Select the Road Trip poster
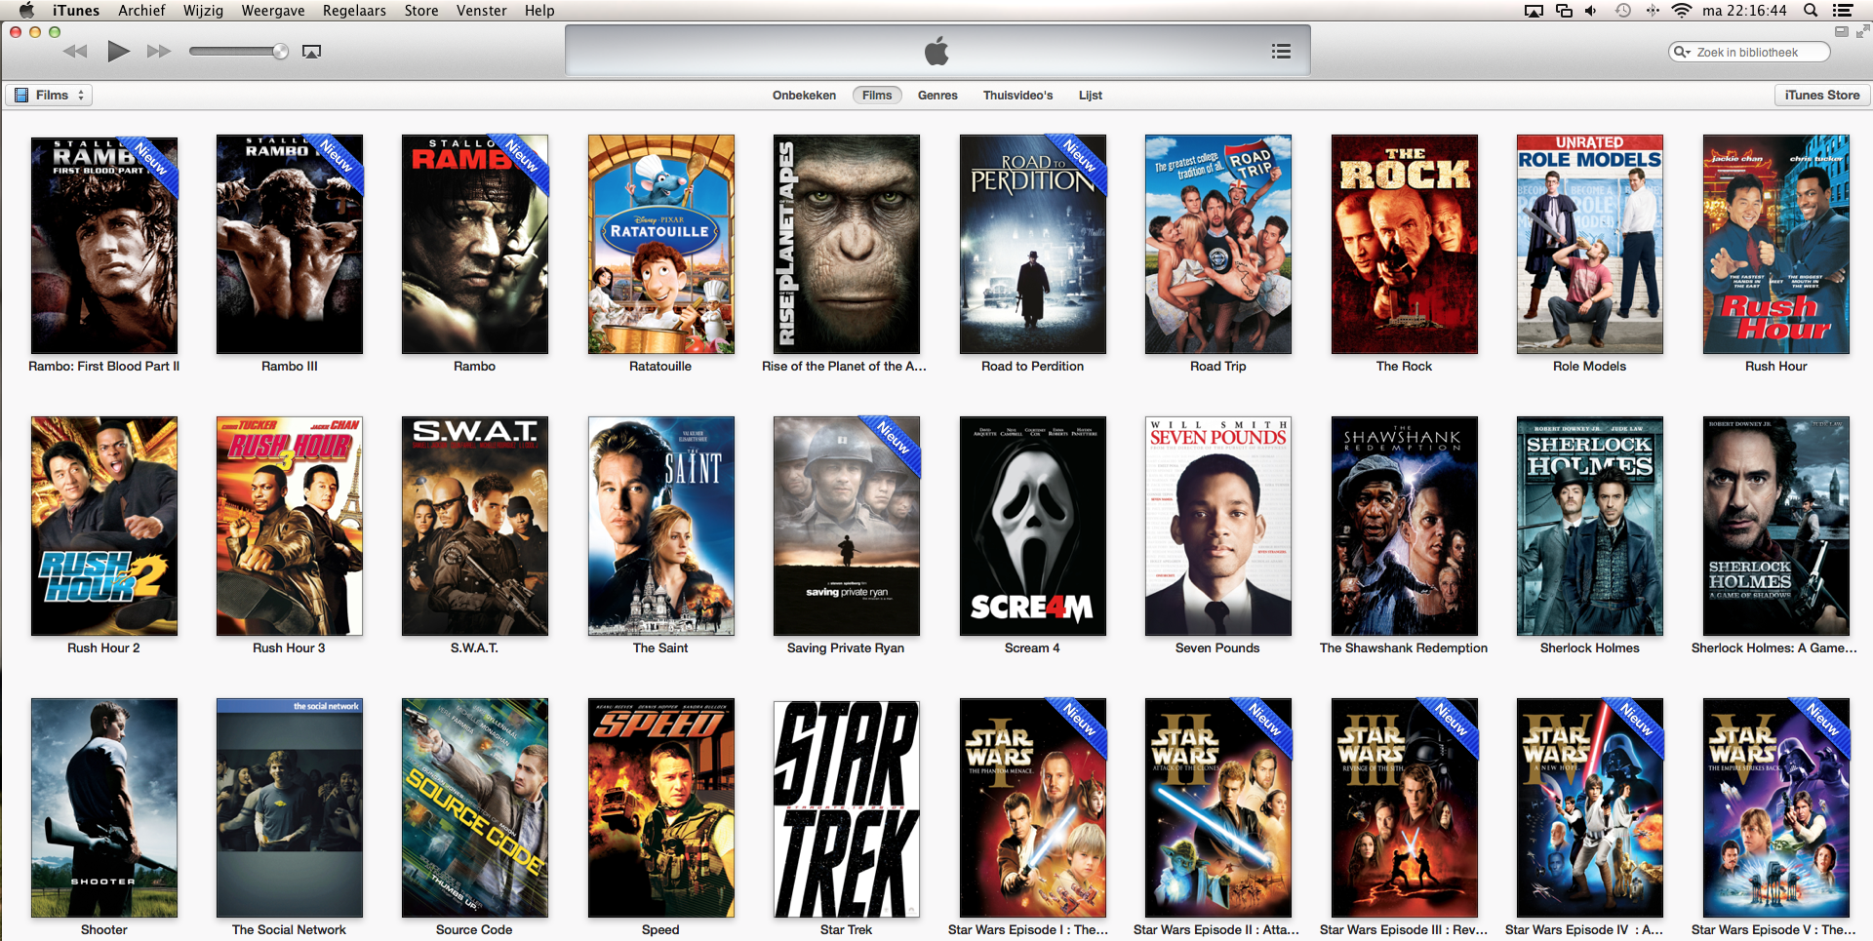This screenshot has width=1873, height=941. 1218,244
